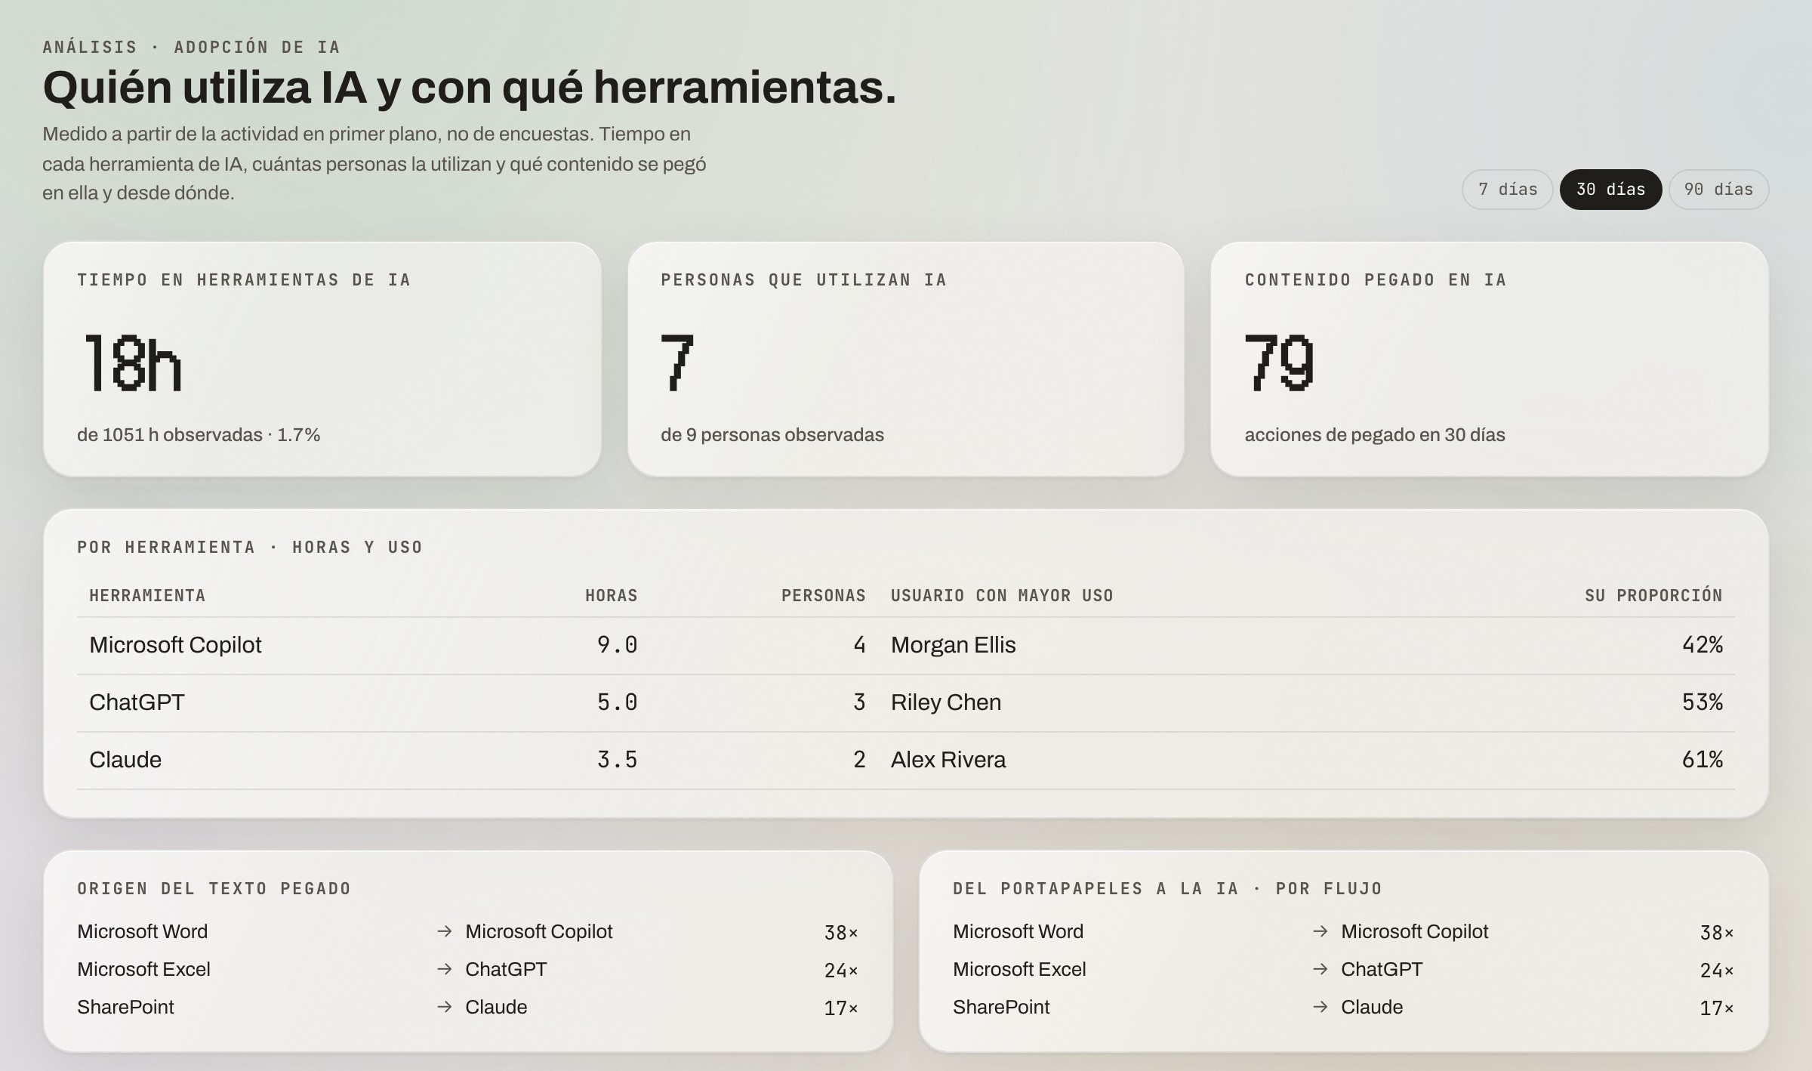Click 'ORIGEN DEL TEXTO PEGADO' section title
The image size is (1812, 1071).
(214, 888)
